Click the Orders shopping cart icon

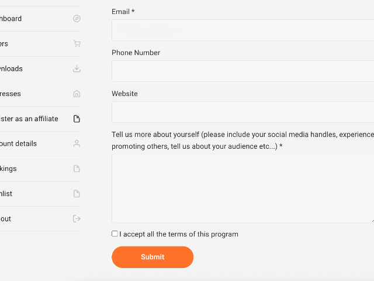pos(77,44)
